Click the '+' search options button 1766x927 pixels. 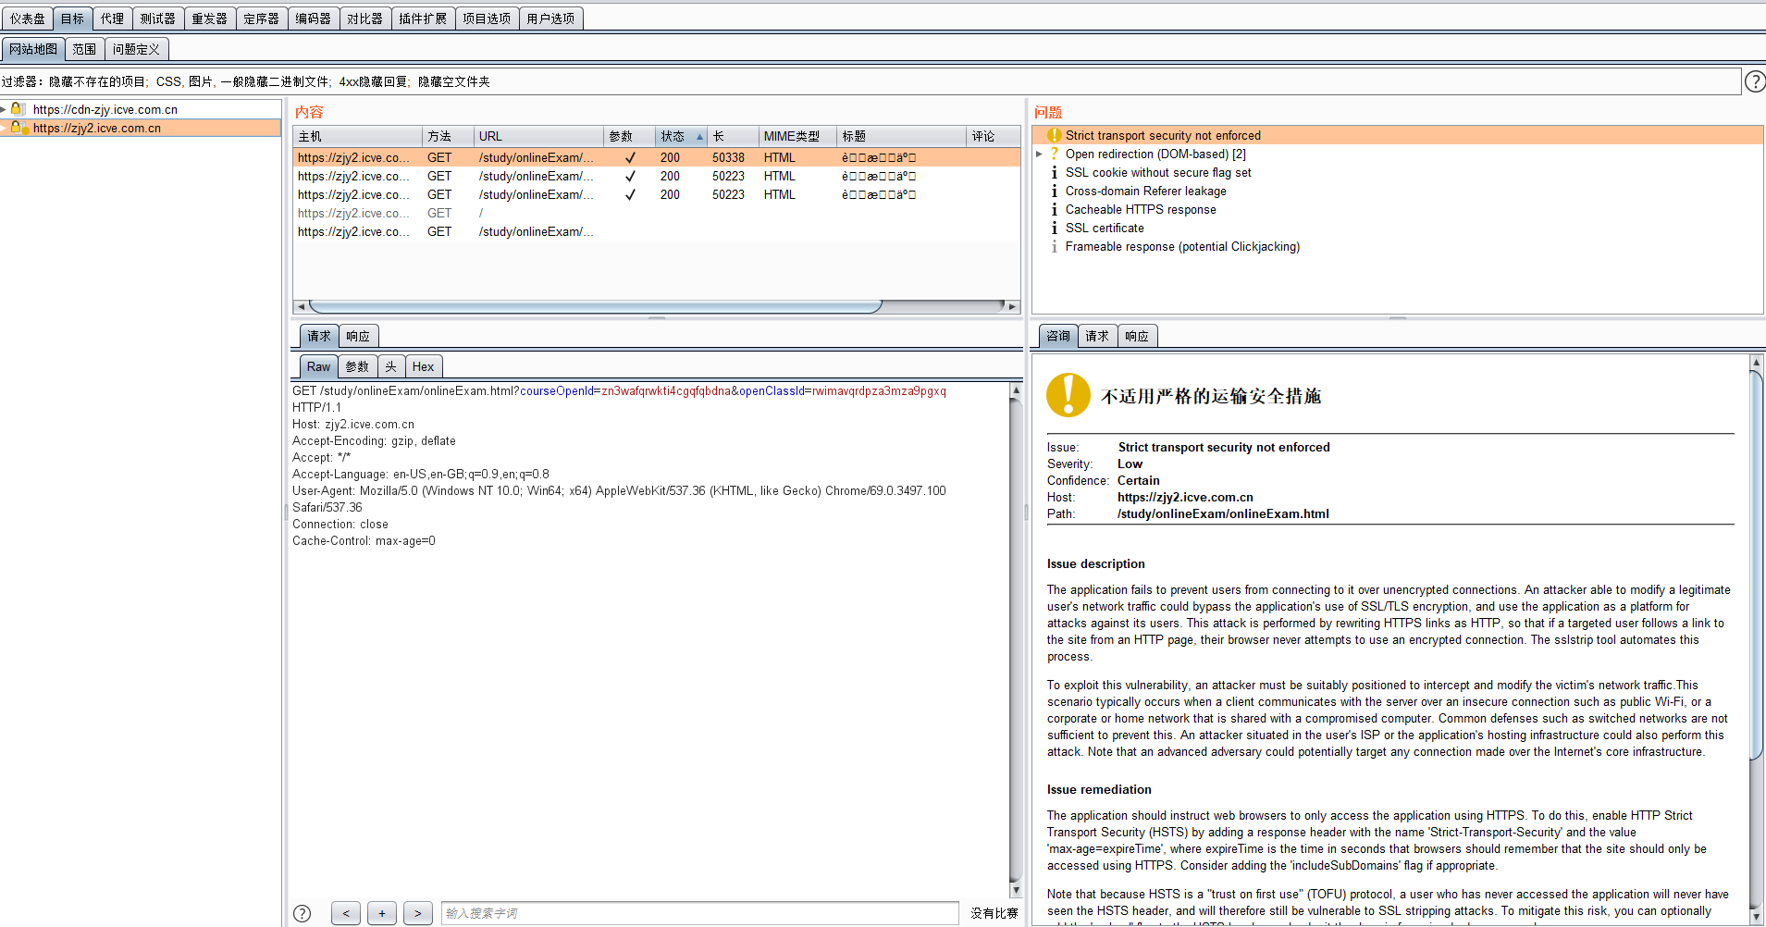382,913
